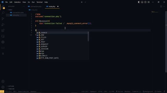Viewport: 167px width, 93px height.
Task: Open the Edit menu
Action: click(11, 2)
